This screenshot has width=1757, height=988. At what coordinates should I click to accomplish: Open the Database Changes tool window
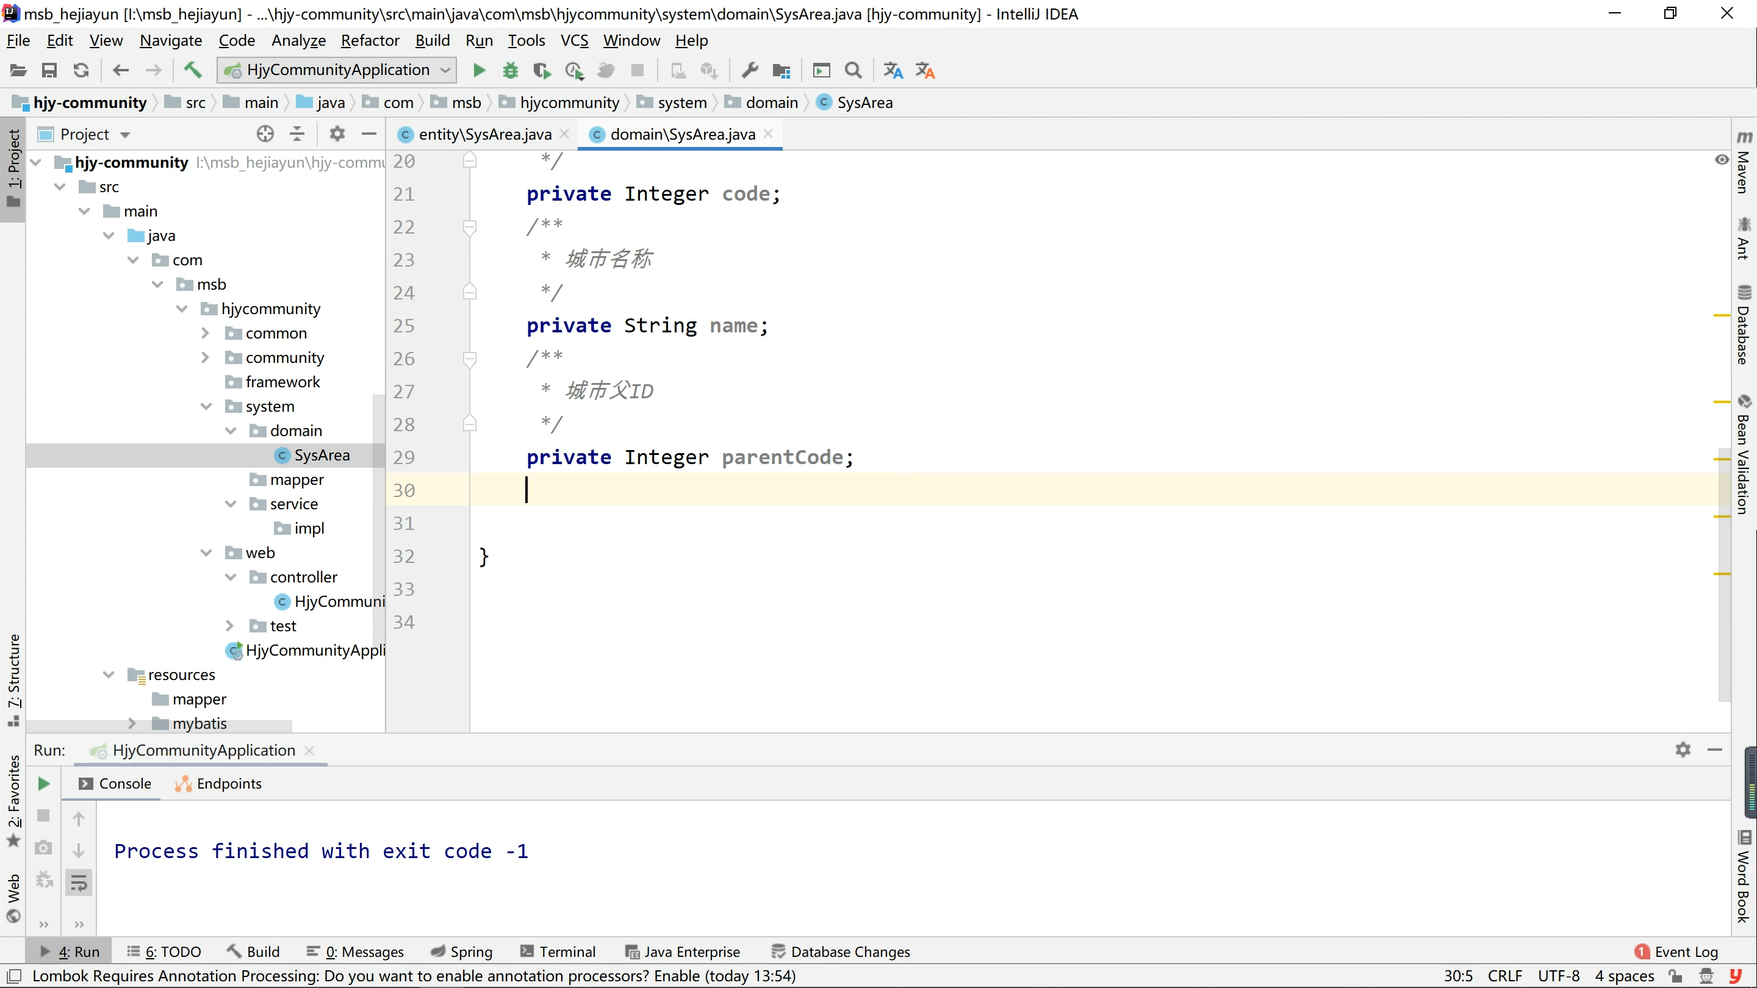tap(840, 951)
